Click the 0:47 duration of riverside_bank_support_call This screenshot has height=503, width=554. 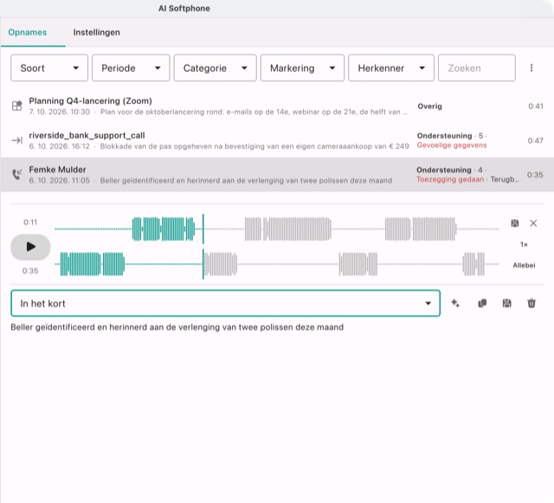pyautogui.click(x=535, y=141)
